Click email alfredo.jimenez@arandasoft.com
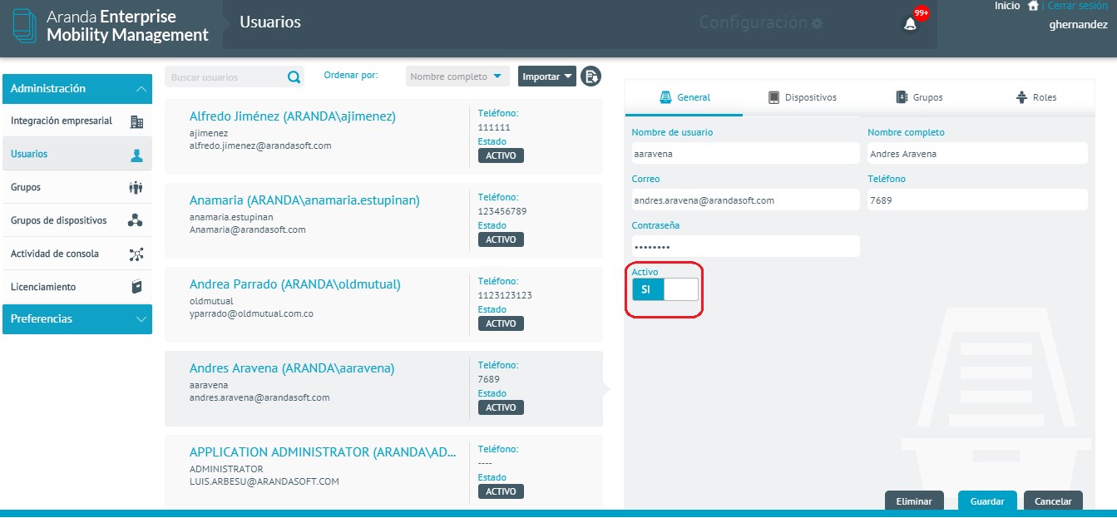1117x518 pixels. pos(260,146)
